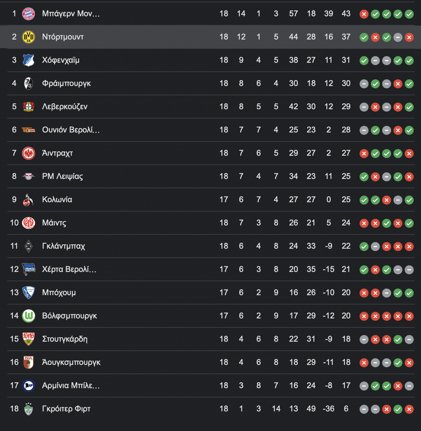Click the Bayern Munich club logo

point(28,14)
